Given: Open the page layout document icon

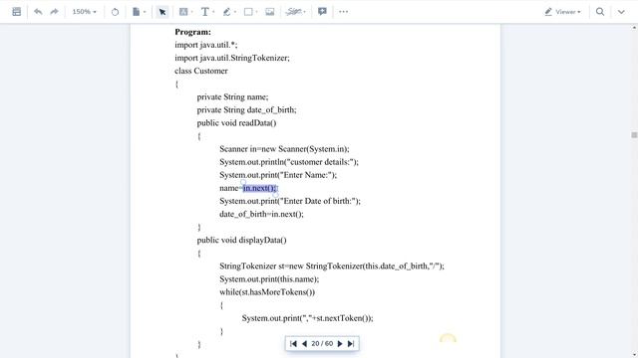Looking at the screenshot, I should (137, 12).
